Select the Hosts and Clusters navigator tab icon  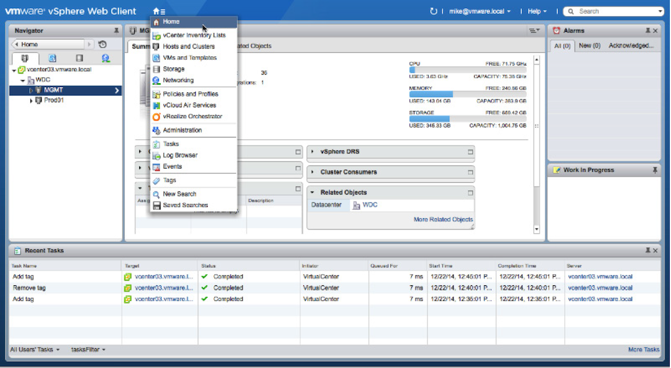25,58
